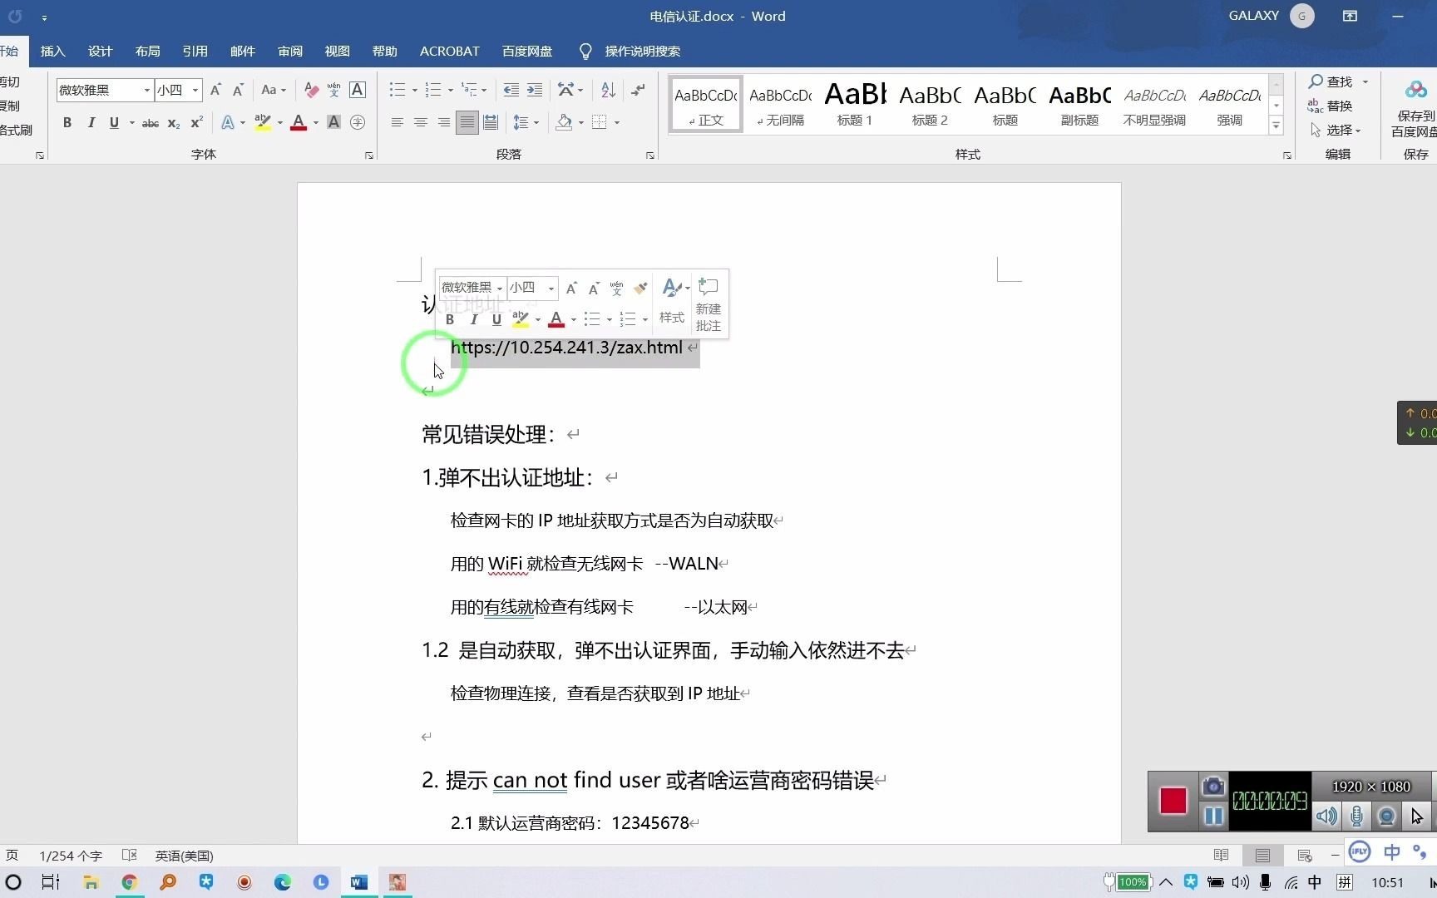Click the enclosed characters icon
Screen dimensions: 1437x898
358,123
